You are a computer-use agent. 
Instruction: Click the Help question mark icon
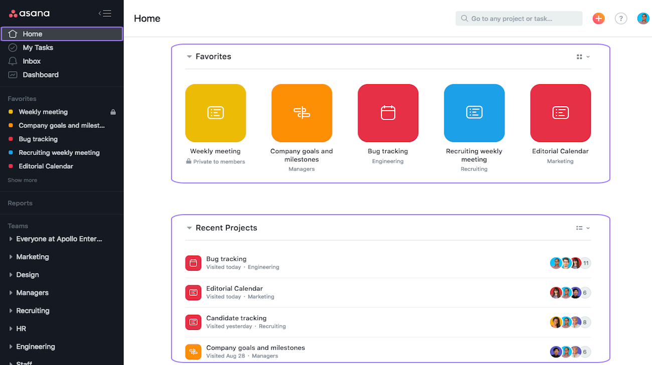[x=621, y=18]
